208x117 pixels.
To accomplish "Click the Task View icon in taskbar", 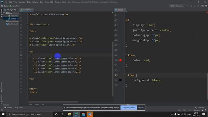I will (x=63, y=114).
